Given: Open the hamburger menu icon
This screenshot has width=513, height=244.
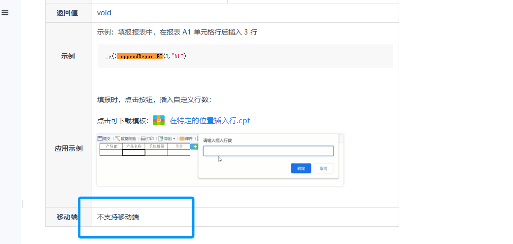Looking at the screenshot, I should tap(5, 13).
